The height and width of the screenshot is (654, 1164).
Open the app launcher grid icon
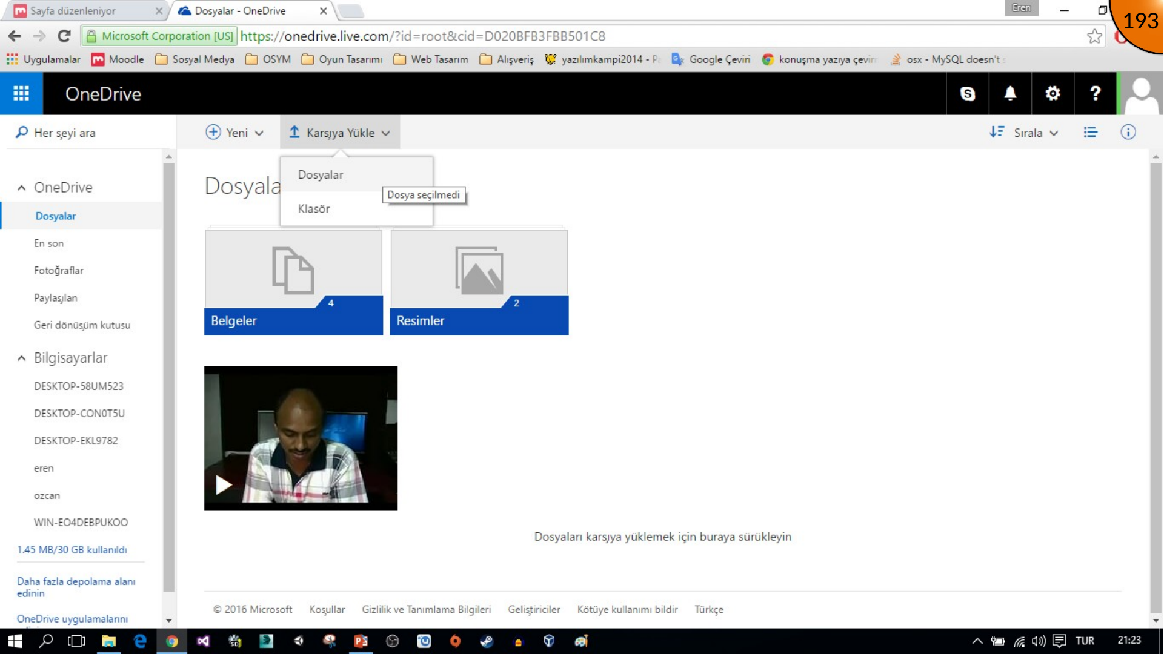pos(21,93)
